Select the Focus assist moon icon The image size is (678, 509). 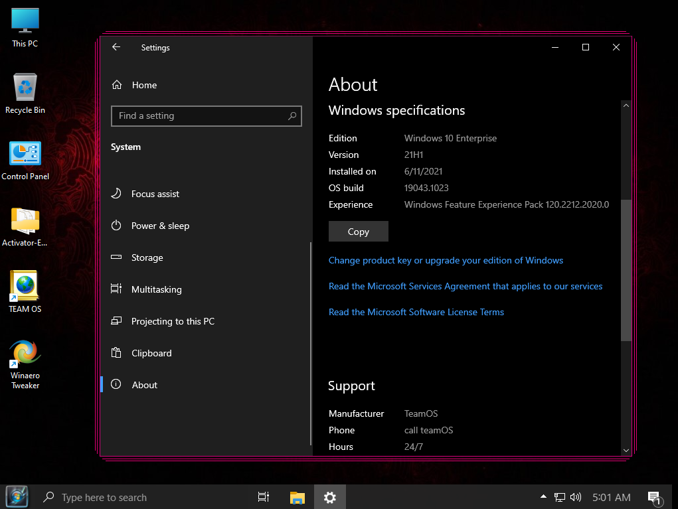[x=116, y=194]
